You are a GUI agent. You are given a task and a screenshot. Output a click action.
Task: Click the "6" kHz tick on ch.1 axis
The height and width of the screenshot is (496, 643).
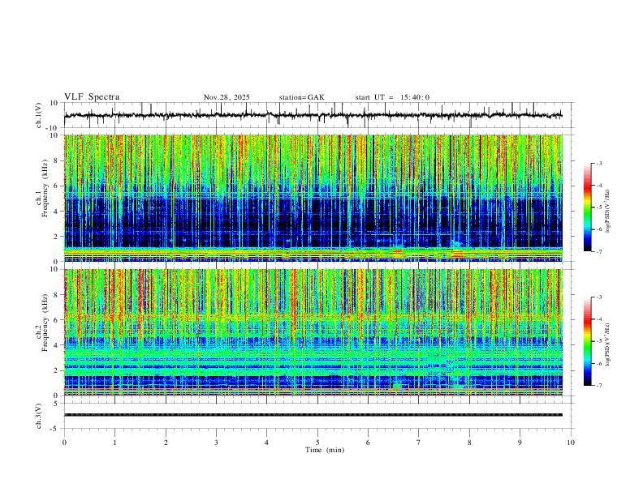point(56,186)
